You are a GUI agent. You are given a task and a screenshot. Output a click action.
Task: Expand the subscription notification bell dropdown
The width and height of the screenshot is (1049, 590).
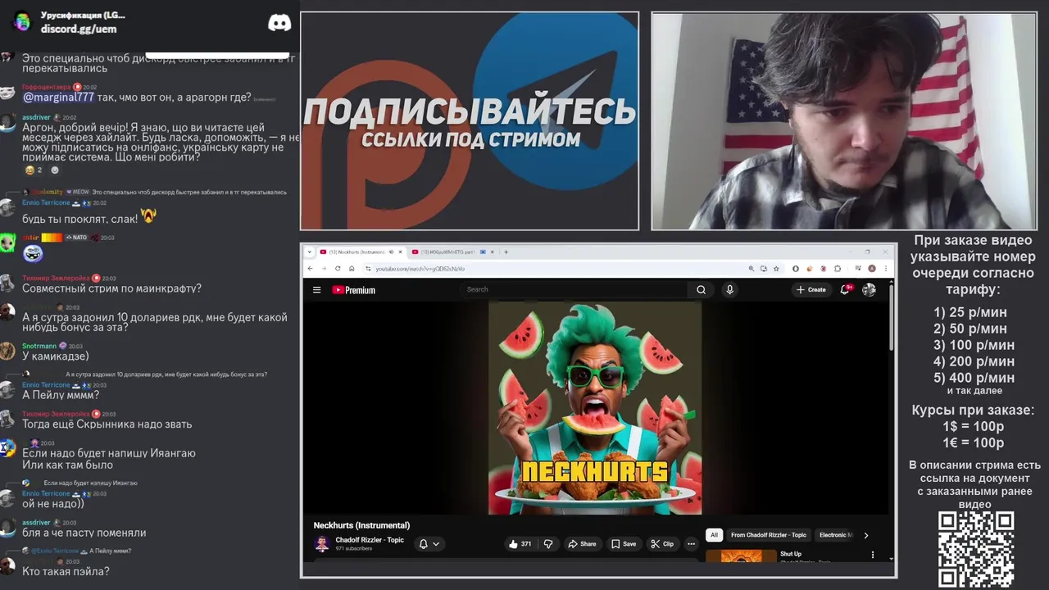[429, 544]
